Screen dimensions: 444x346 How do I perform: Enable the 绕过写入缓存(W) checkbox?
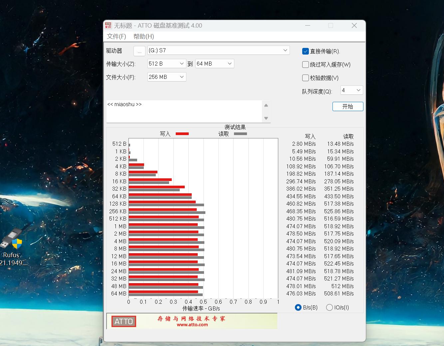click(305, 65)
